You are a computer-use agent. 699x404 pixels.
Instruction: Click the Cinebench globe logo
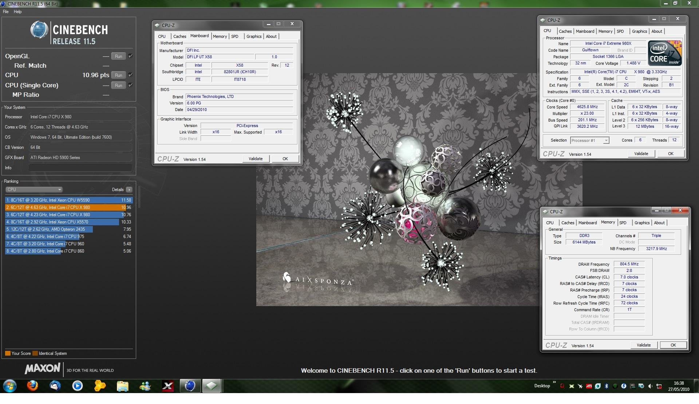[x=39, y=30]
